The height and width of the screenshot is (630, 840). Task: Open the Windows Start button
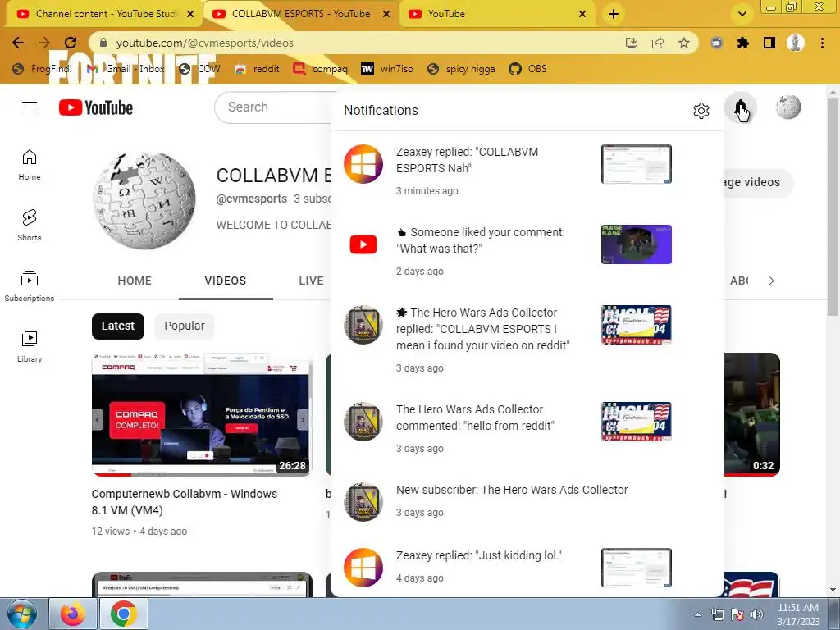point(21,614)
